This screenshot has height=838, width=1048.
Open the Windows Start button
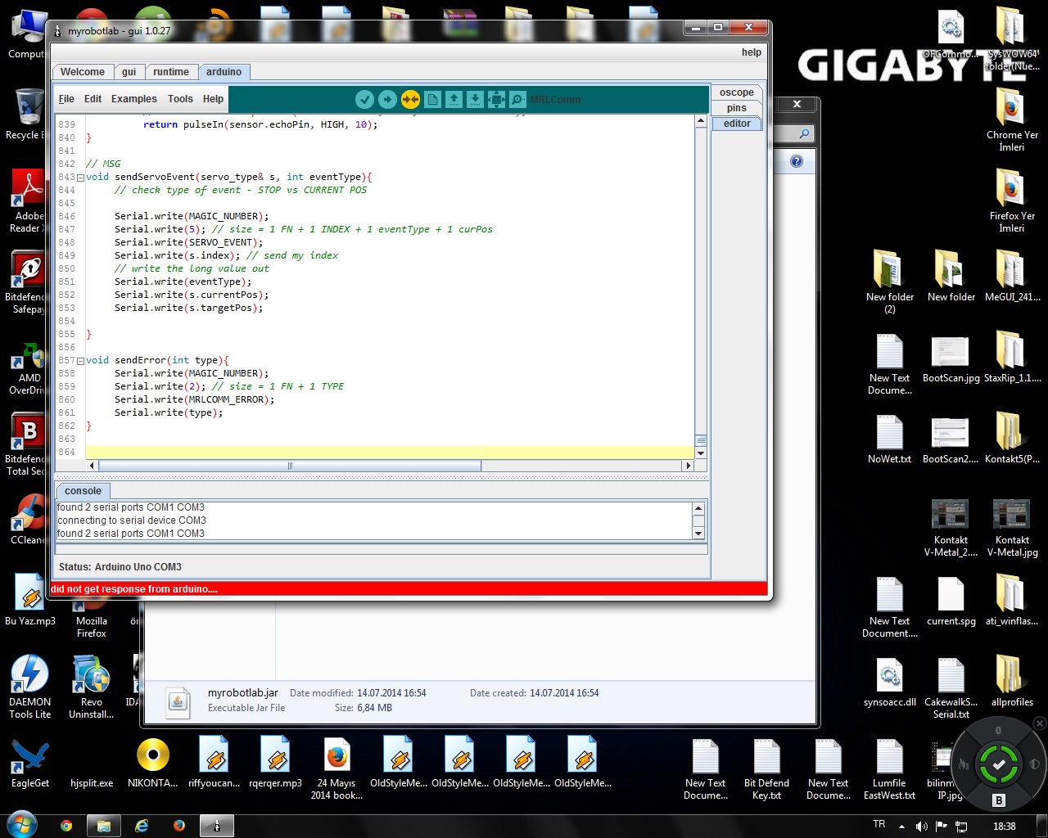(21, 825)
